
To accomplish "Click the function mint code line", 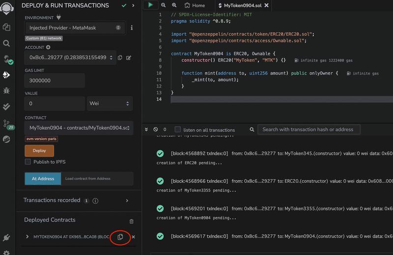I will 260,73.
